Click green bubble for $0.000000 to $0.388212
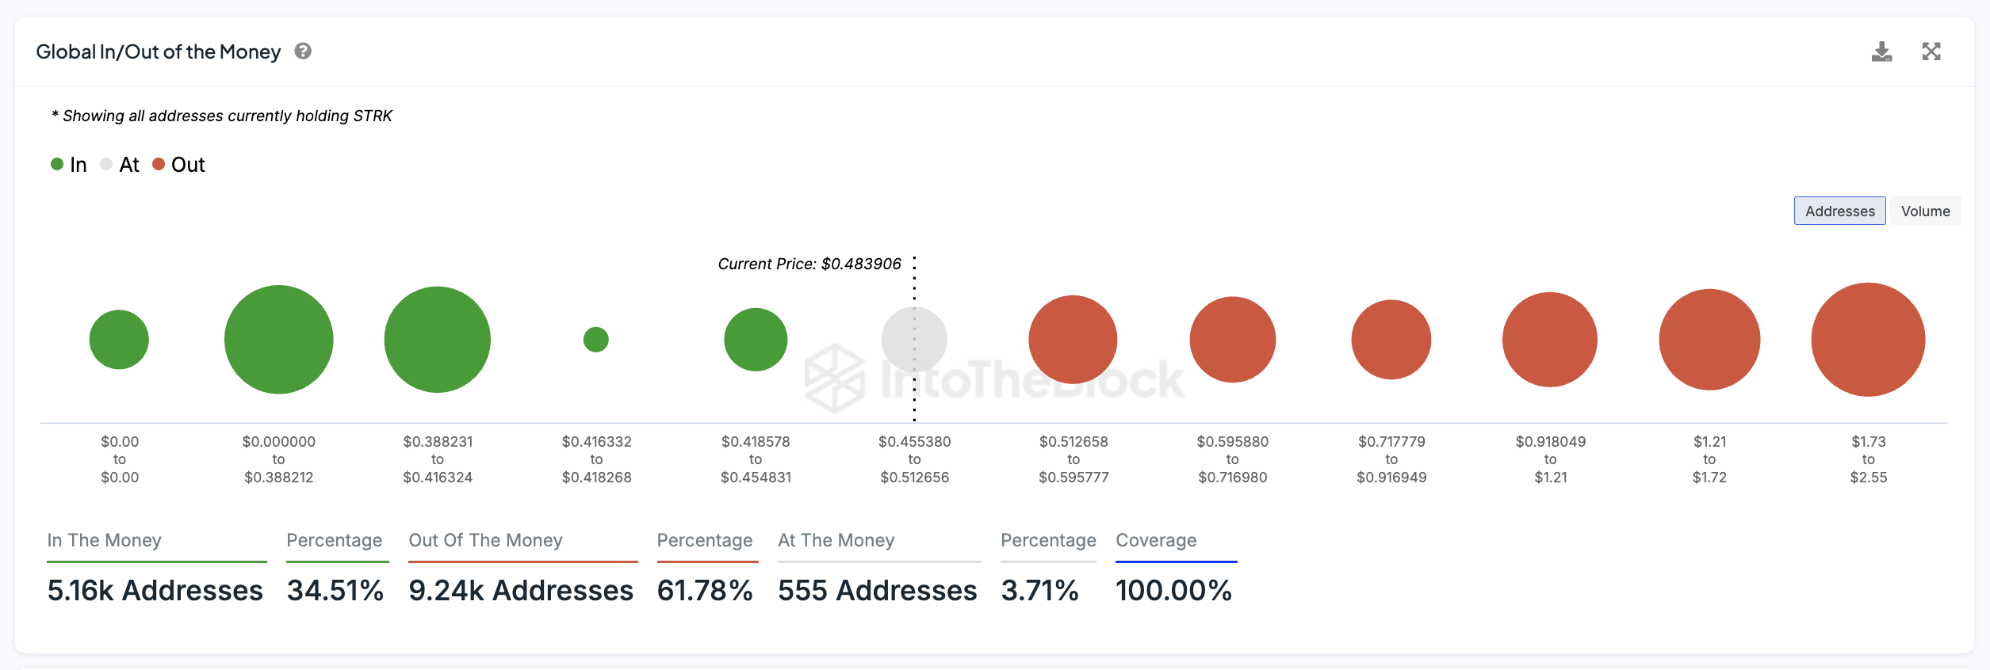Image resolution: width=1990 pixels, height=670 pixels. tap(279, 340)
